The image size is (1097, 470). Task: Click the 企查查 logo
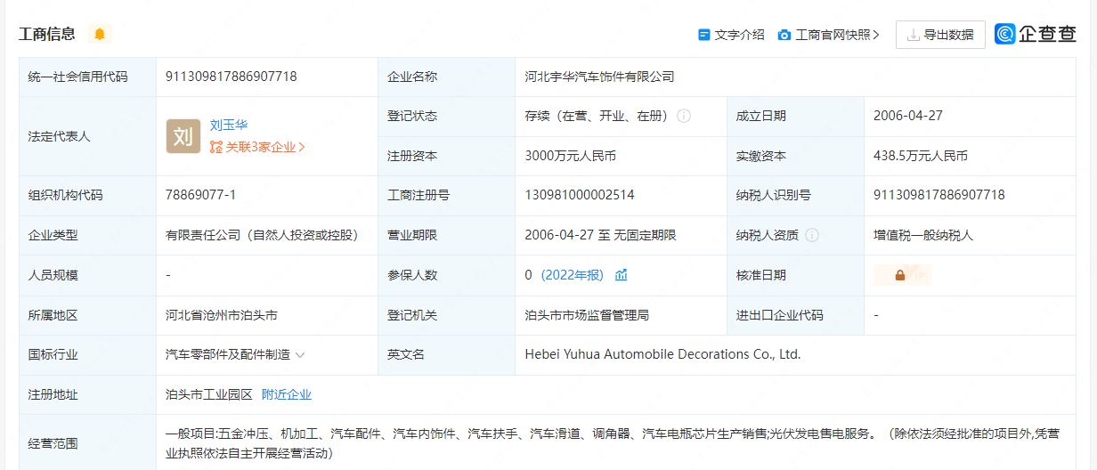click(1036, 34)
